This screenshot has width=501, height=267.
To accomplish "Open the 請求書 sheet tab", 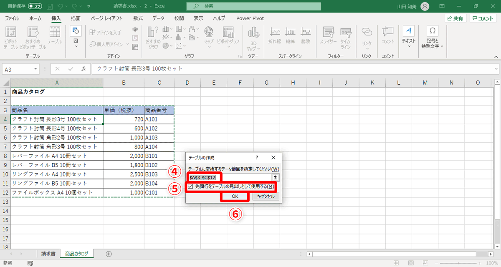I will pos(48,254).
